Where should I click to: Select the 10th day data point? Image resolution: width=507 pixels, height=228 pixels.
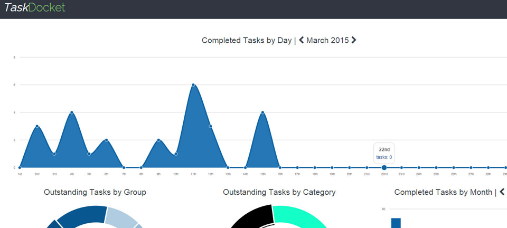[176, 154]
